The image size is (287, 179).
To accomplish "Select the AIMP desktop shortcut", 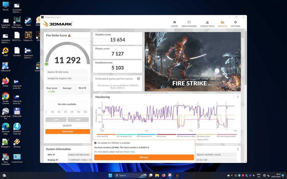I will pyautogui.click(x=5, y=52).
